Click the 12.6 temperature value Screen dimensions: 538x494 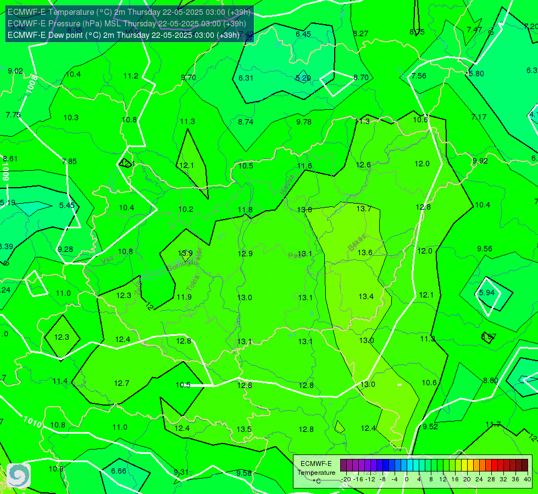(363, 165)
